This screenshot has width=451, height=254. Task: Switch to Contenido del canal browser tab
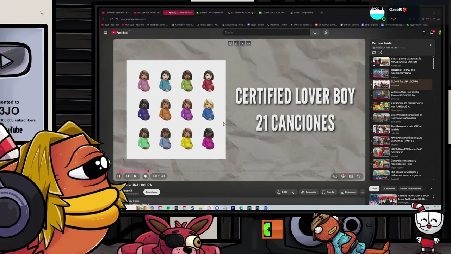[115, 13]
